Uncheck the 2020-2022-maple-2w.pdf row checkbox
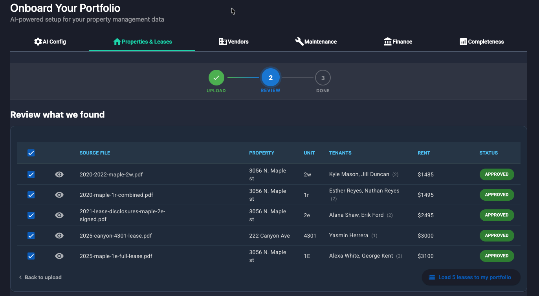Viewport: 539px width, 296px height. 31,174
